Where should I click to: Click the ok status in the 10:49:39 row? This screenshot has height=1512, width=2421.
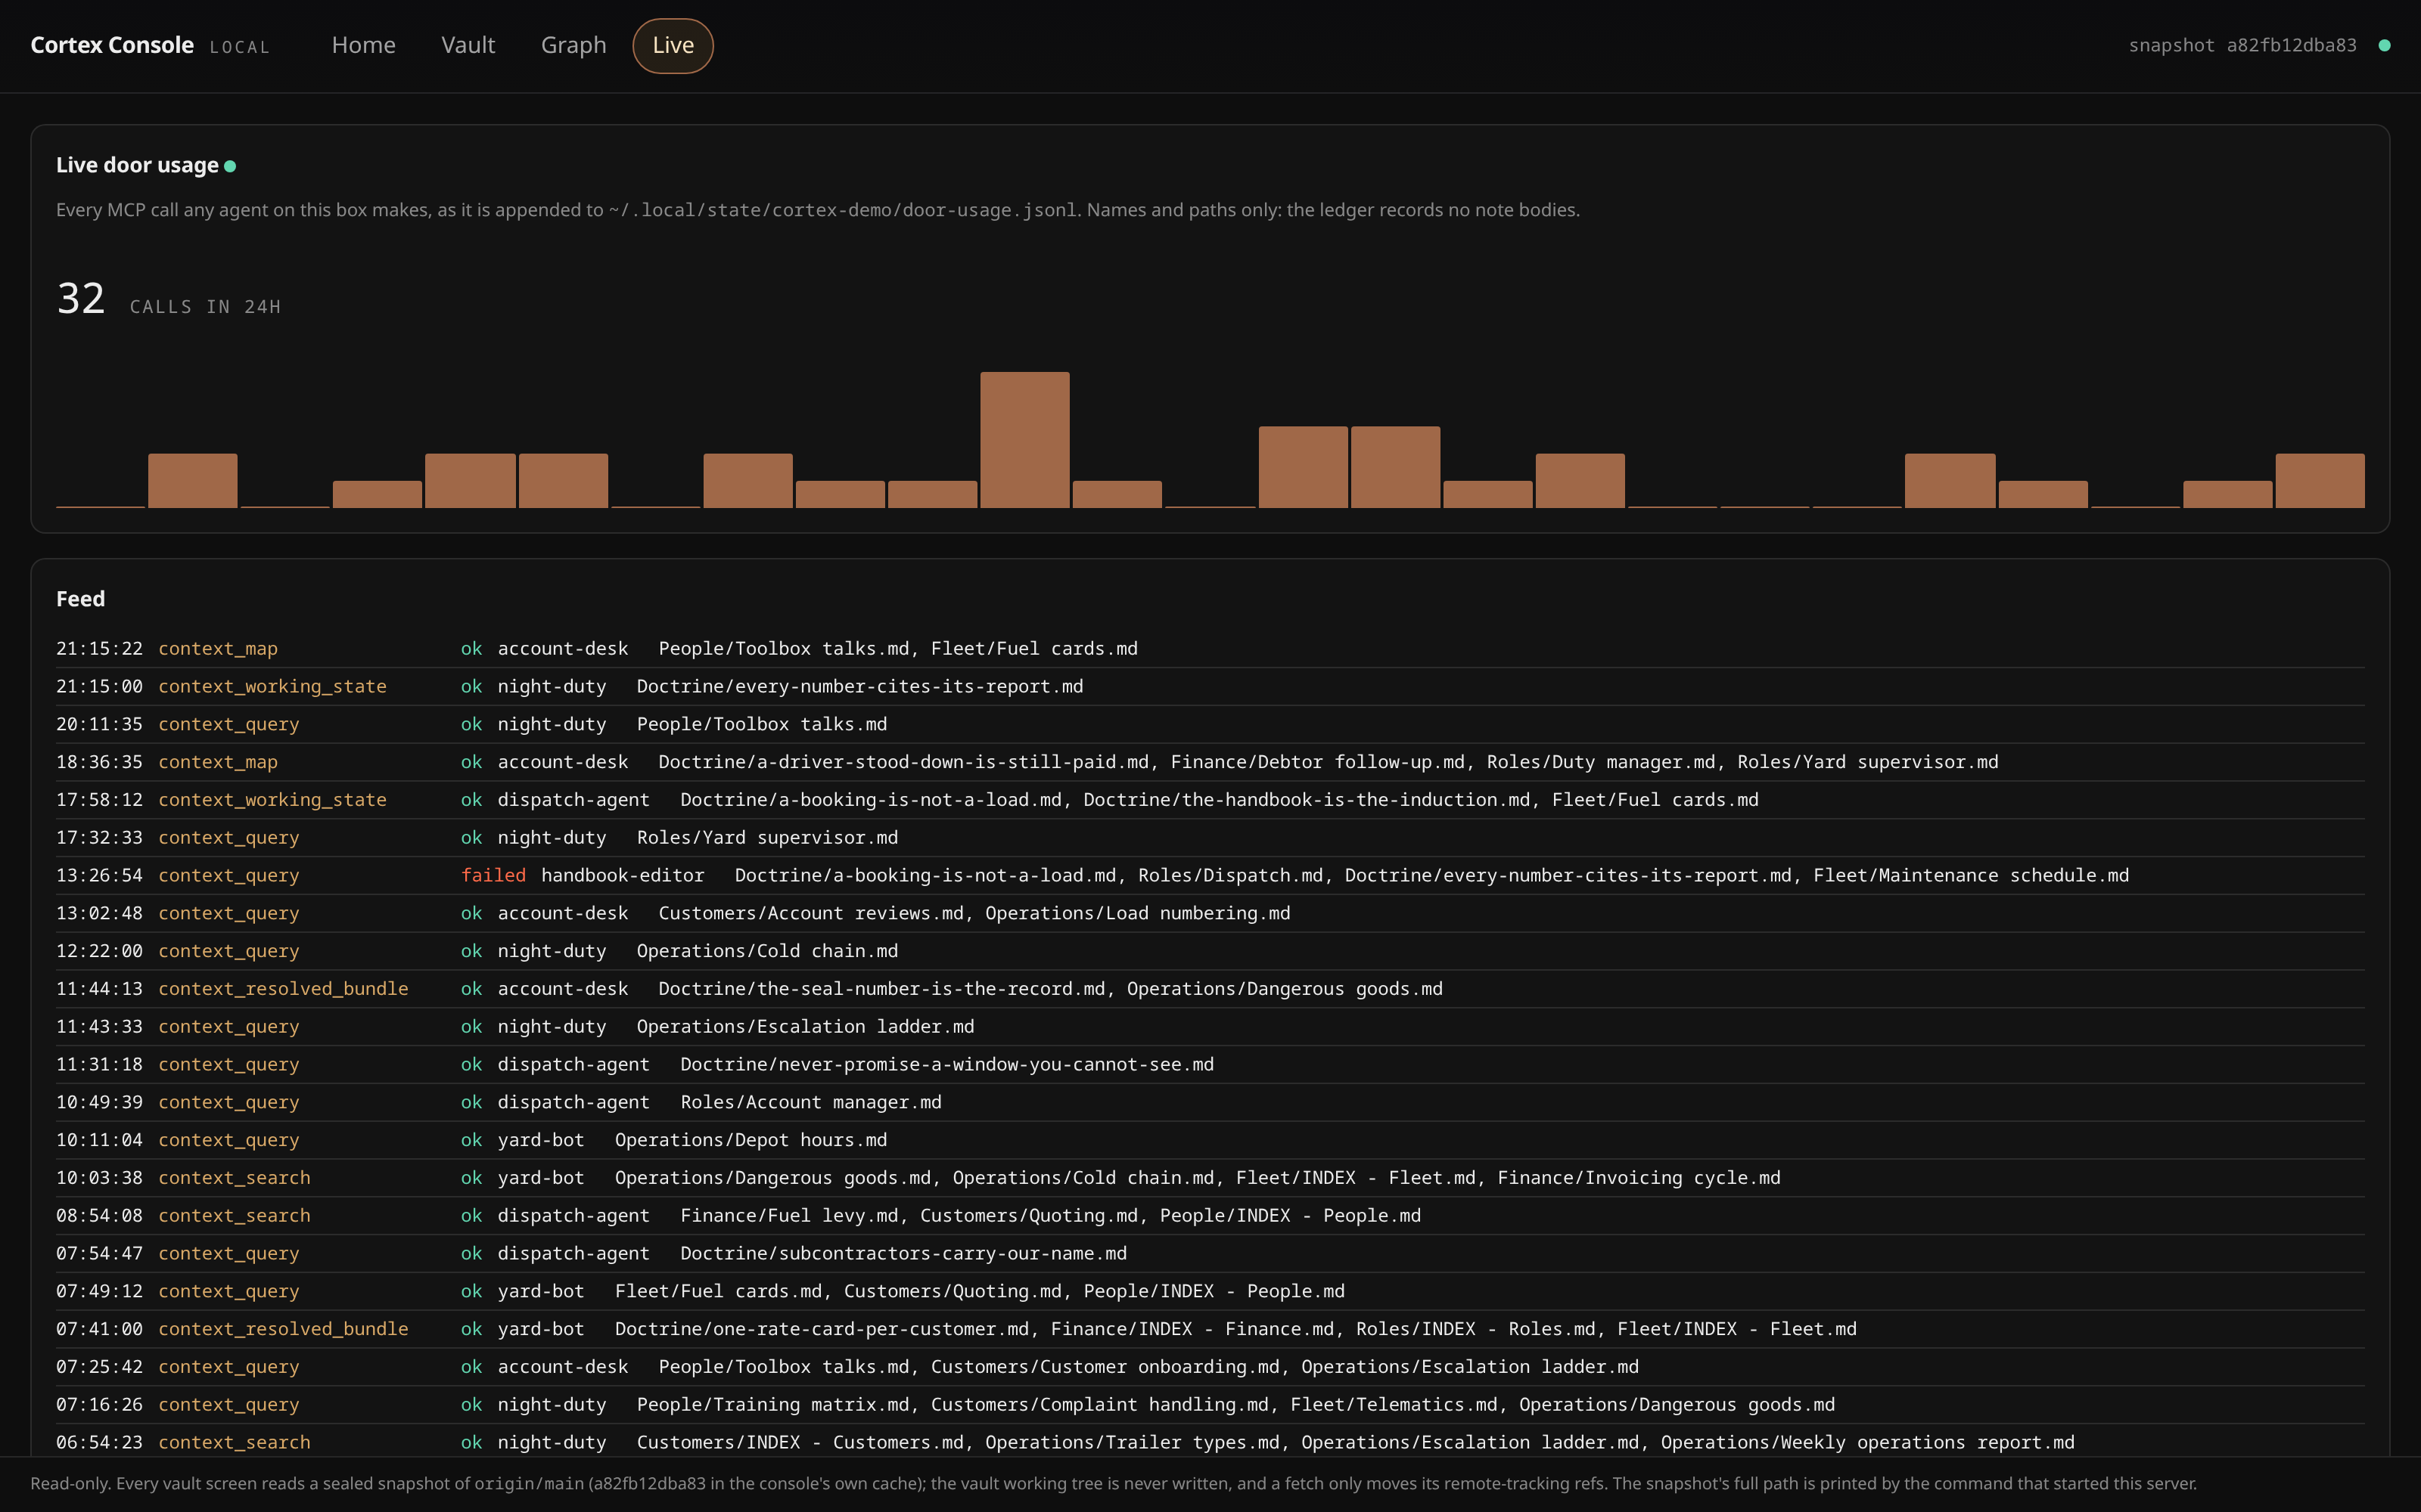(x=471, y=1103)
